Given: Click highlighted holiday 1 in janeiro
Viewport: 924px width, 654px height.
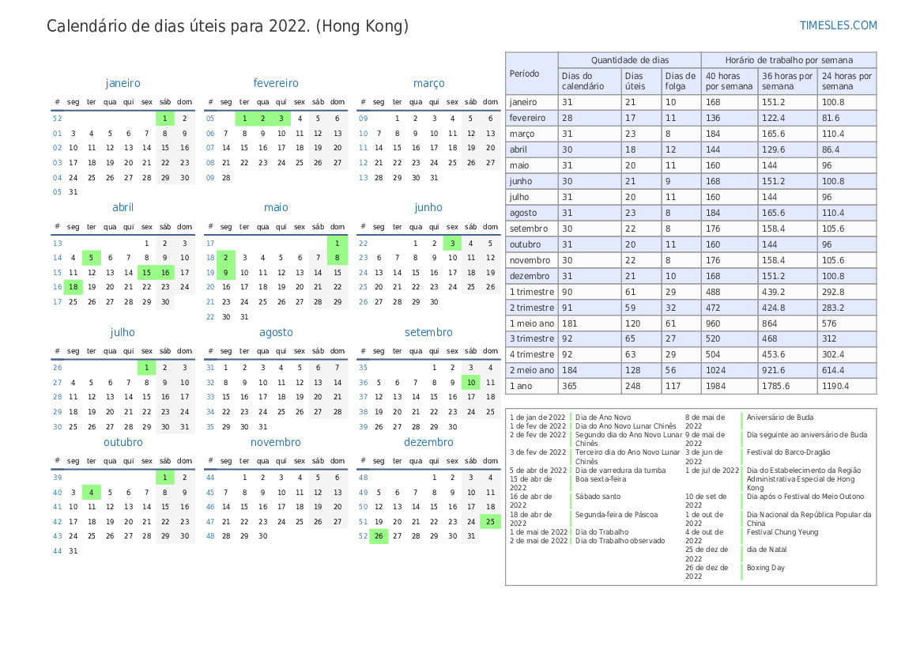Looking at the screenshot, I should [x=165, y=119].
